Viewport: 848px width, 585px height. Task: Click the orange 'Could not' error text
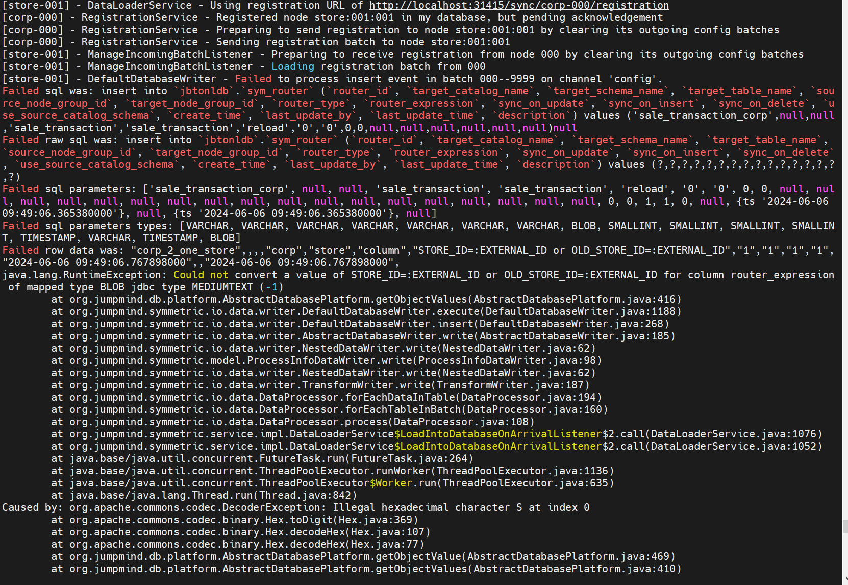(x=201, y=275)
